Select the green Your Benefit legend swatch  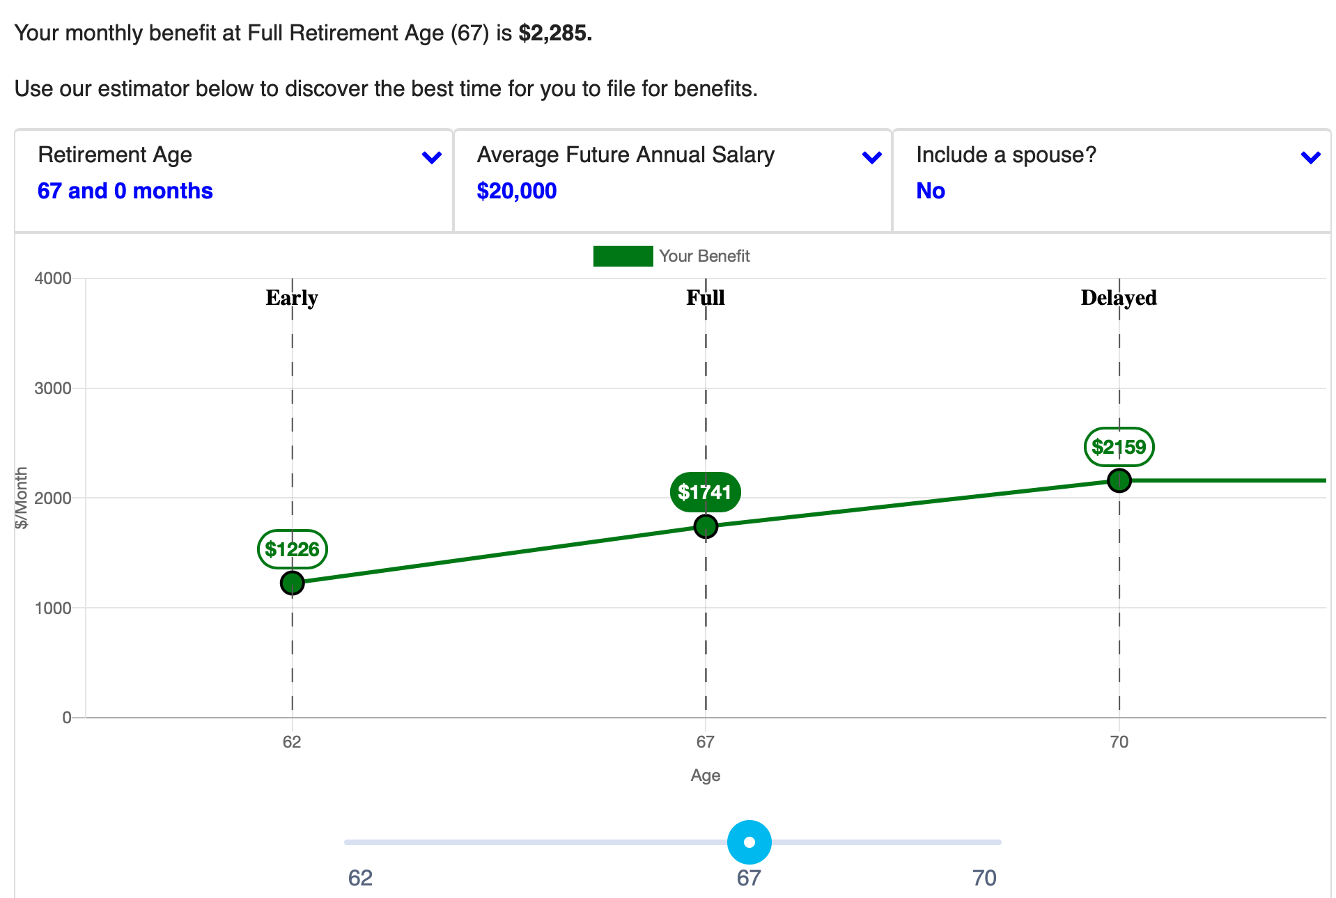point(622,256)
